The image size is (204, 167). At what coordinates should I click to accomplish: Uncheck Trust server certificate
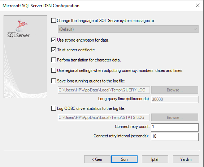tap(53, 50)
